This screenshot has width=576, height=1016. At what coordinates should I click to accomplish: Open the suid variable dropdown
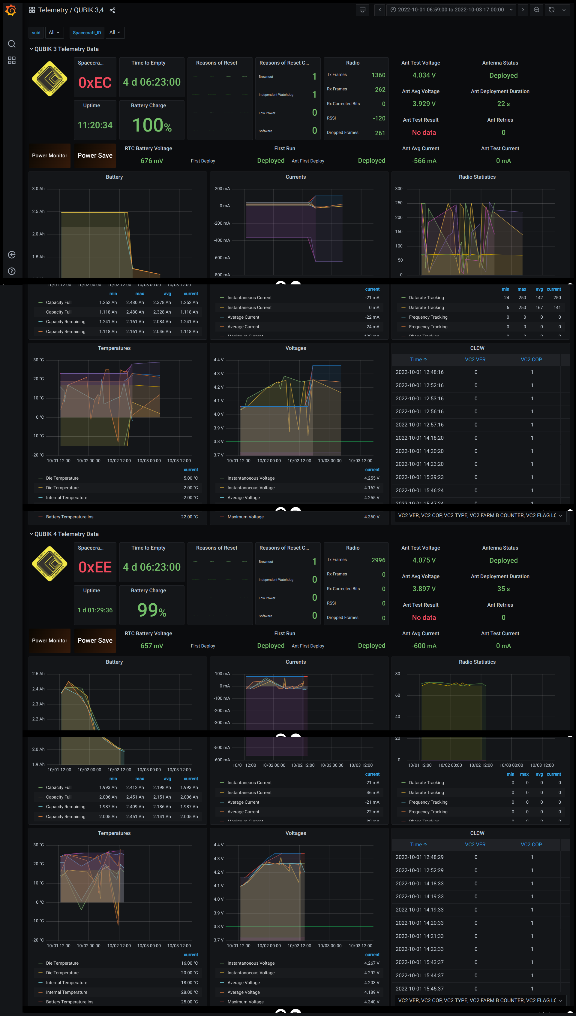[x=54, y=32]
